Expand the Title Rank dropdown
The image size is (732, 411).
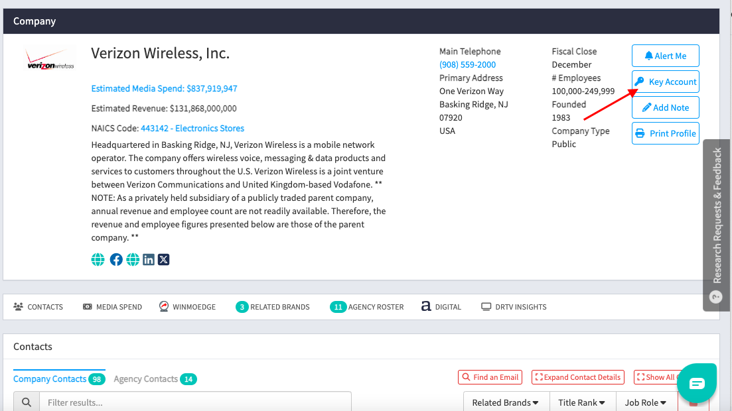pos(581,402)
